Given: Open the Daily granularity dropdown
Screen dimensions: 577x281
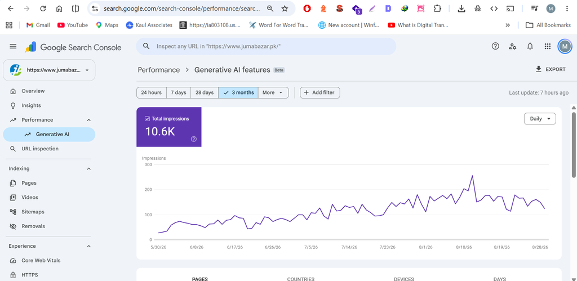Looking at the screenshot, I should pyautogui.click(x=540, y=119).
